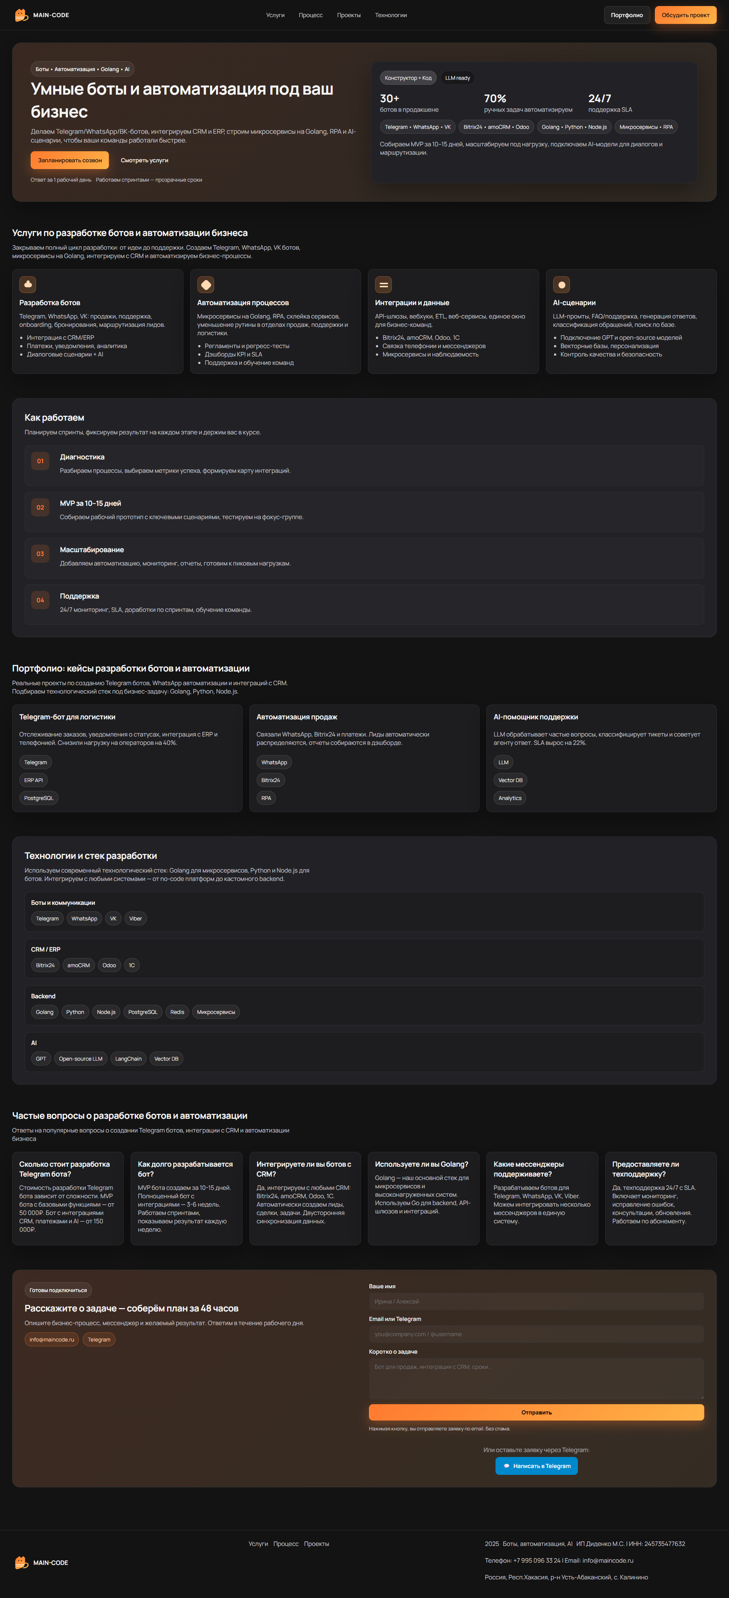Select the GPT chip in the AI stack section
The width and height of the screenshot is (729, 1598).
(41, 1058)
